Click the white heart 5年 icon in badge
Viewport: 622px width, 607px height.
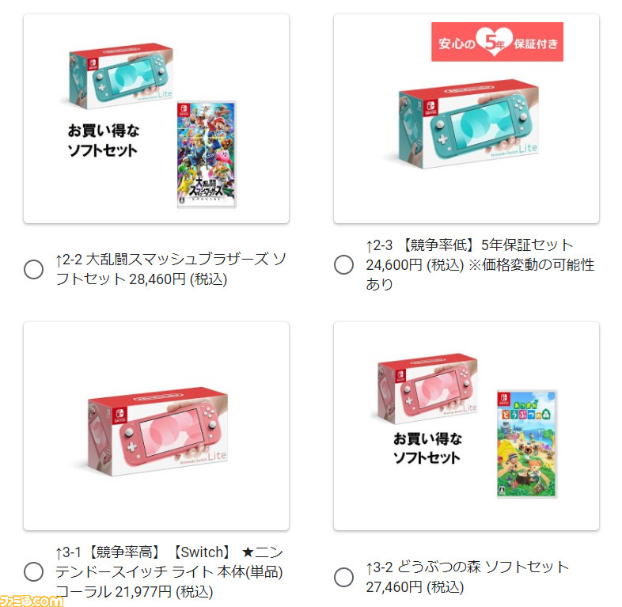coord(494,41)
